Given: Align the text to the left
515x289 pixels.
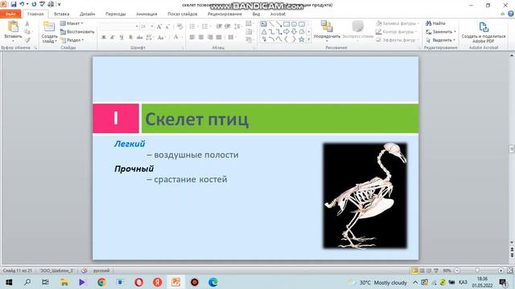Looking at the screenshot, I should coord(192,38).
